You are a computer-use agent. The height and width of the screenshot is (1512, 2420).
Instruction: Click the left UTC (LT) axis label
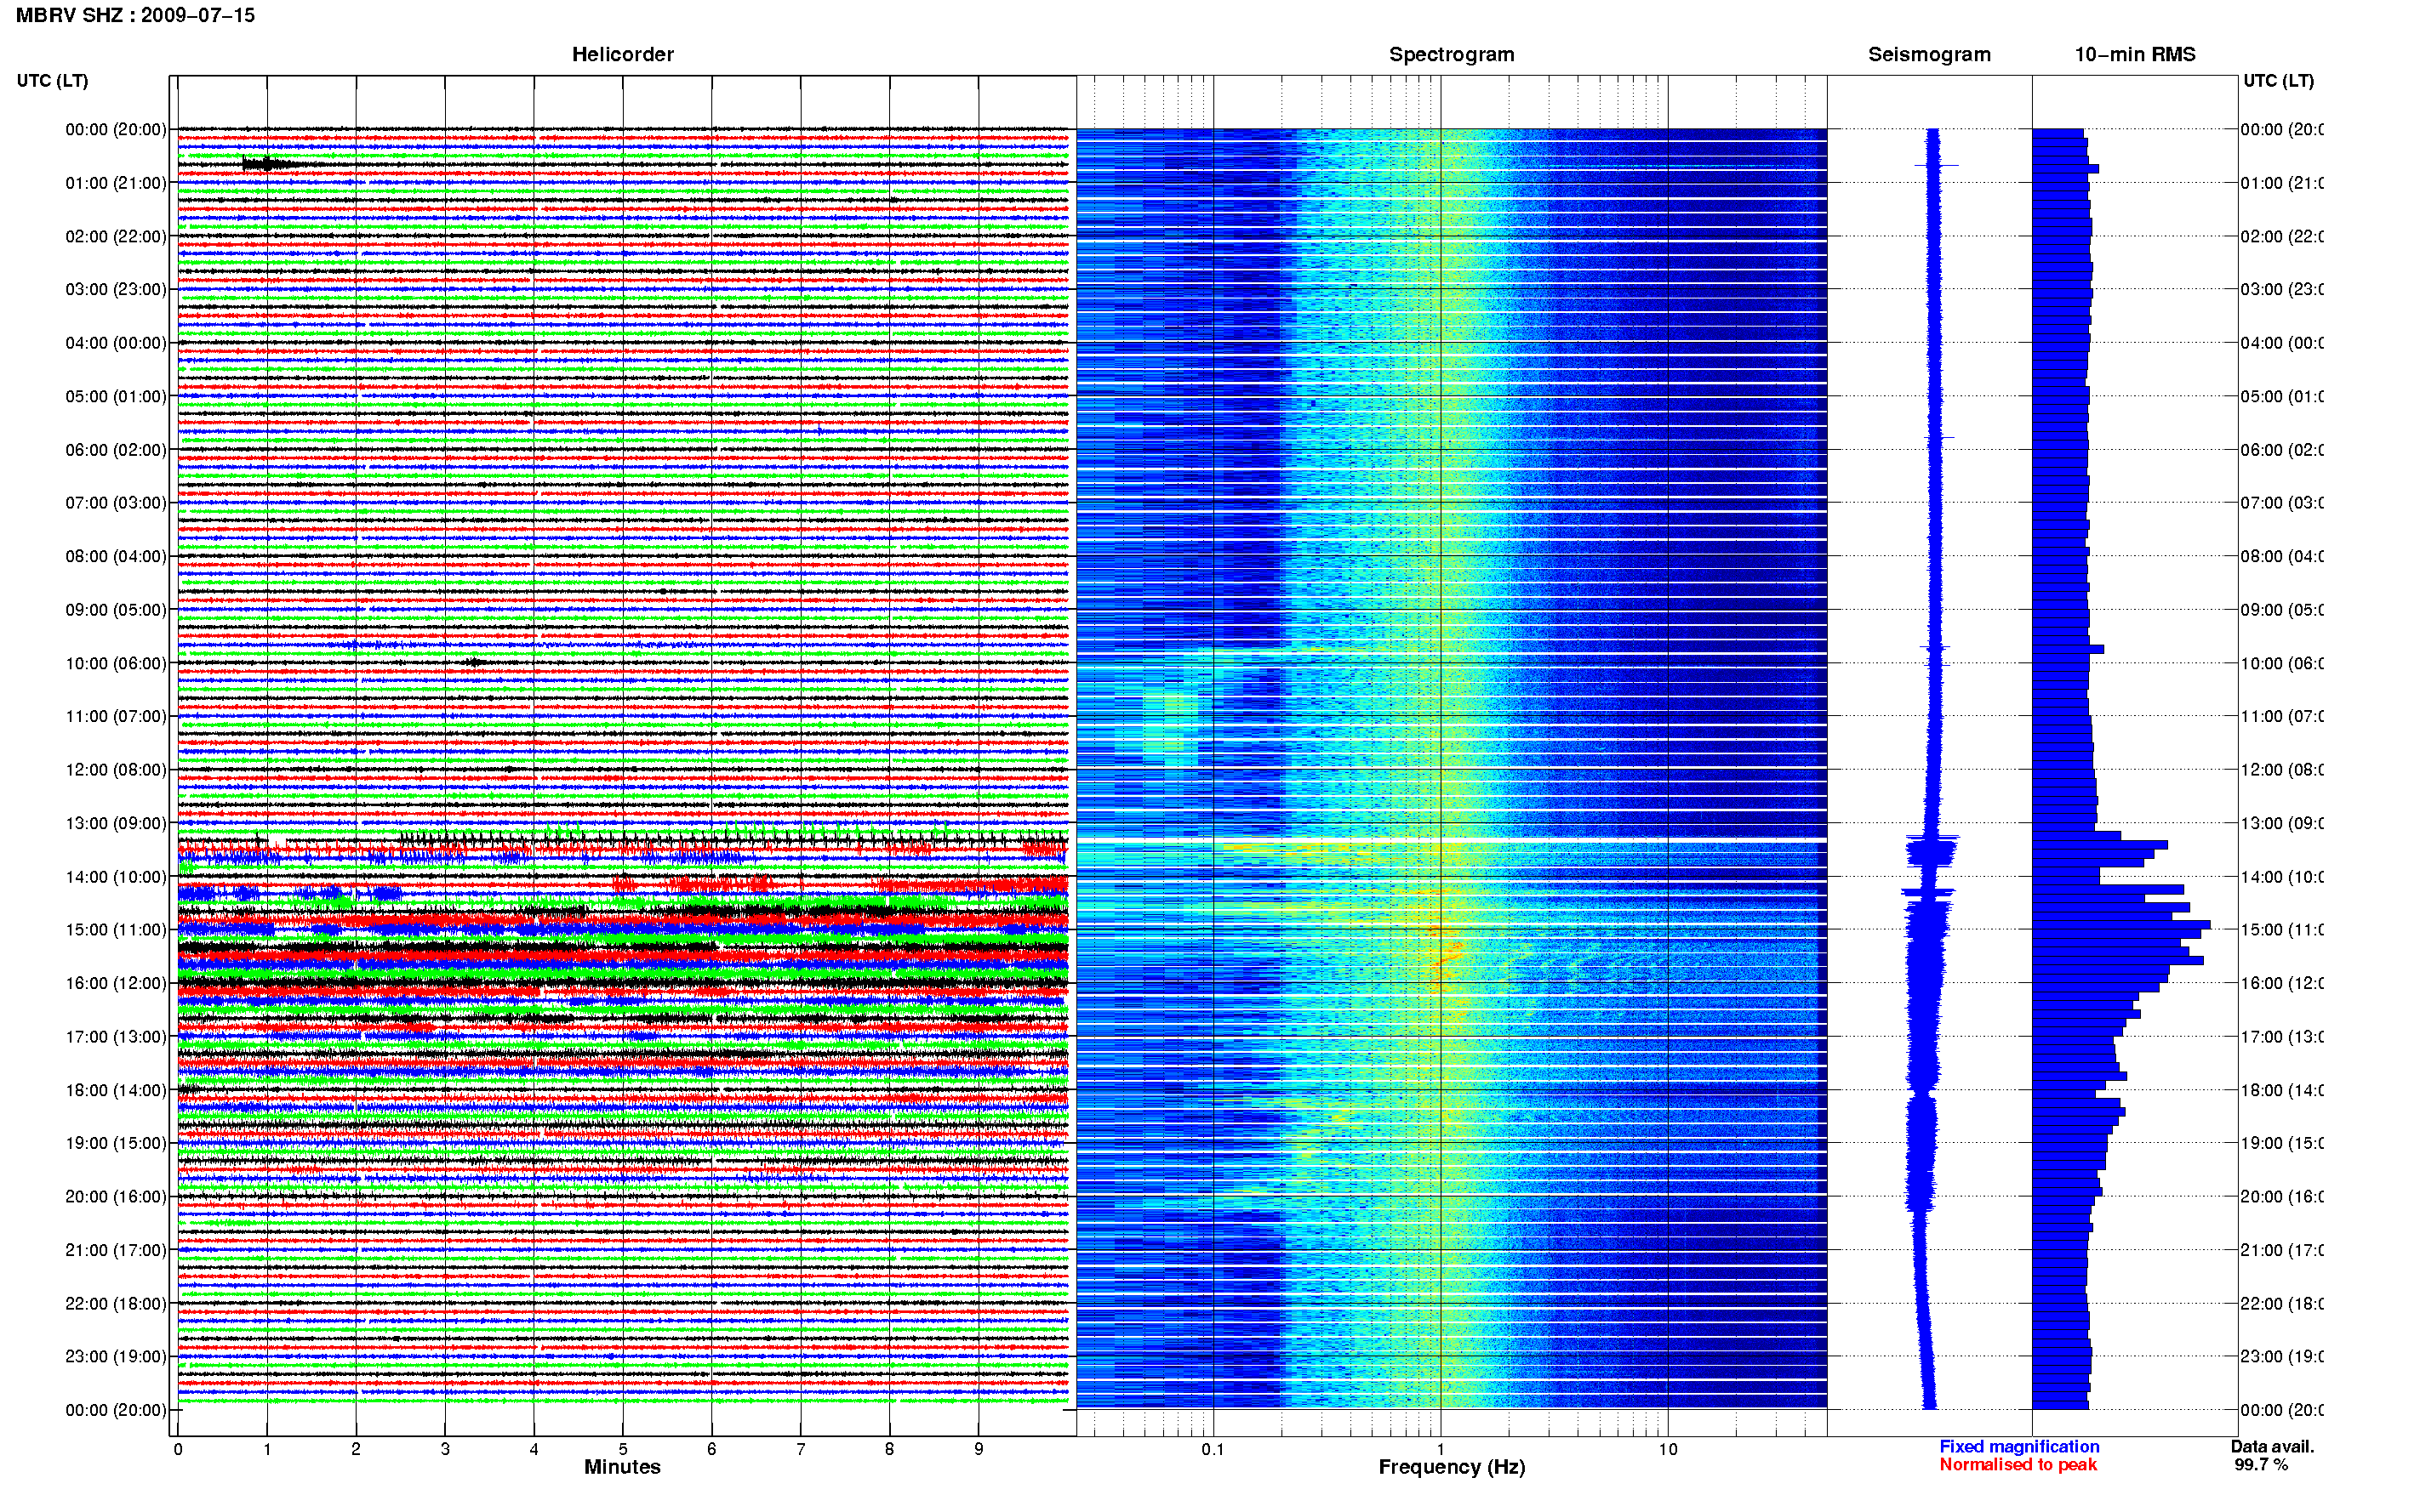[x=52, y=80]
